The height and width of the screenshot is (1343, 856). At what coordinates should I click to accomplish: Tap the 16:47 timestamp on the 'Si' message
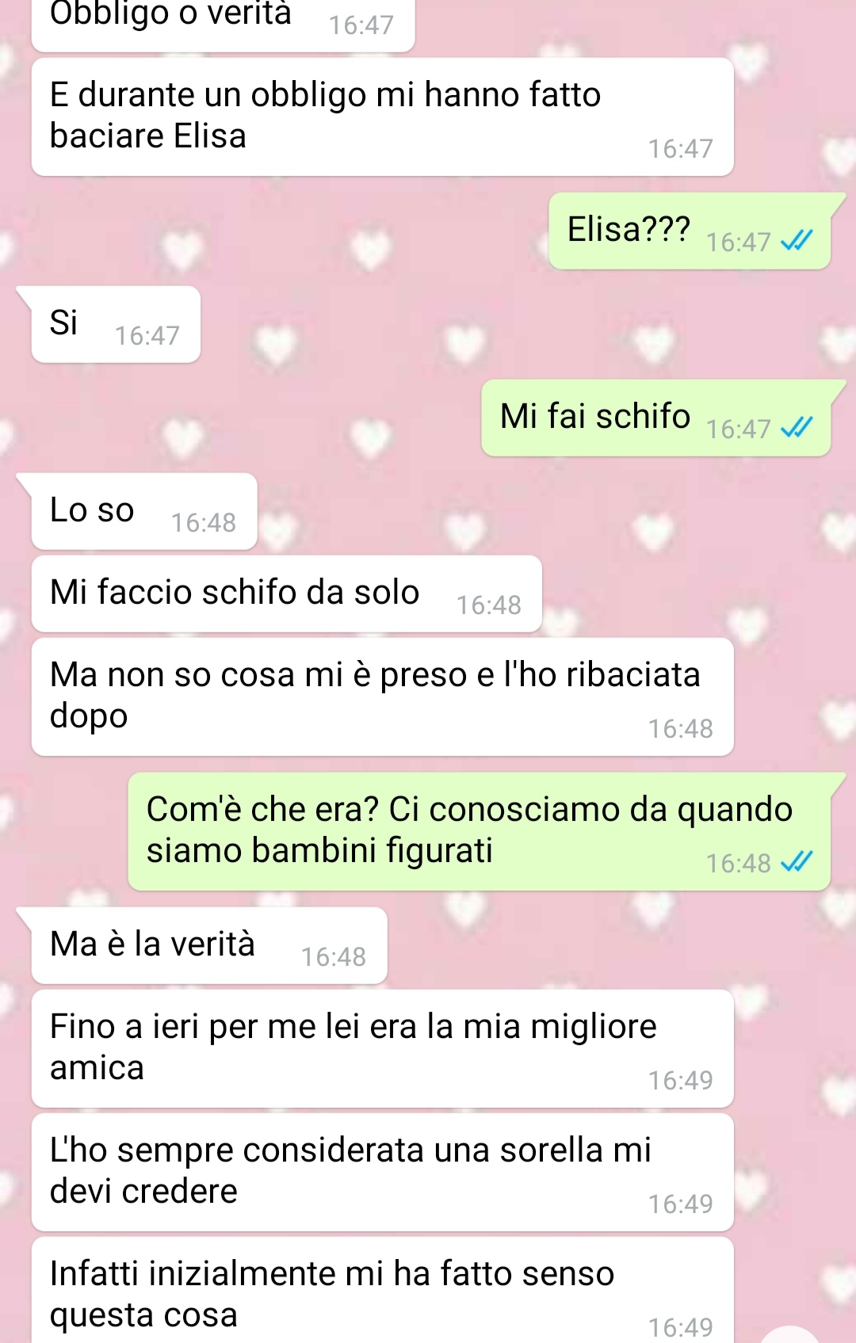147,336
